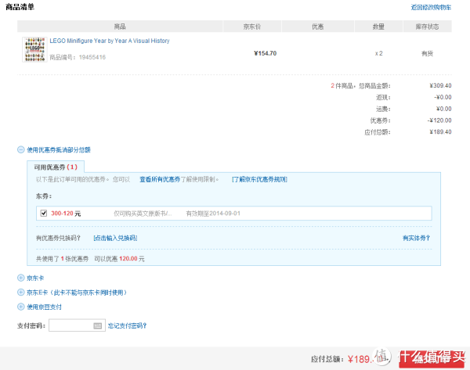The image size is (470, 370).
Task: Select the coupon discount value -¥120.00
Action: pos(439,120)
